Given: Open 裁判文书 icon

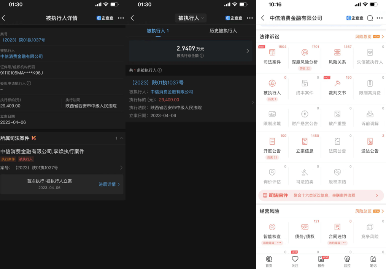Looking at the screenshot, I should tap(337, 83).
